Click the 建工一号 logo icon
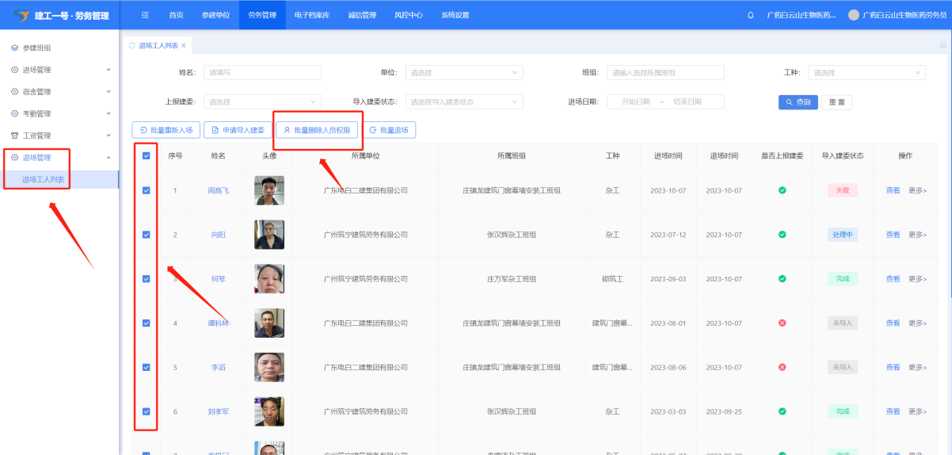 [x=22, y=15]
